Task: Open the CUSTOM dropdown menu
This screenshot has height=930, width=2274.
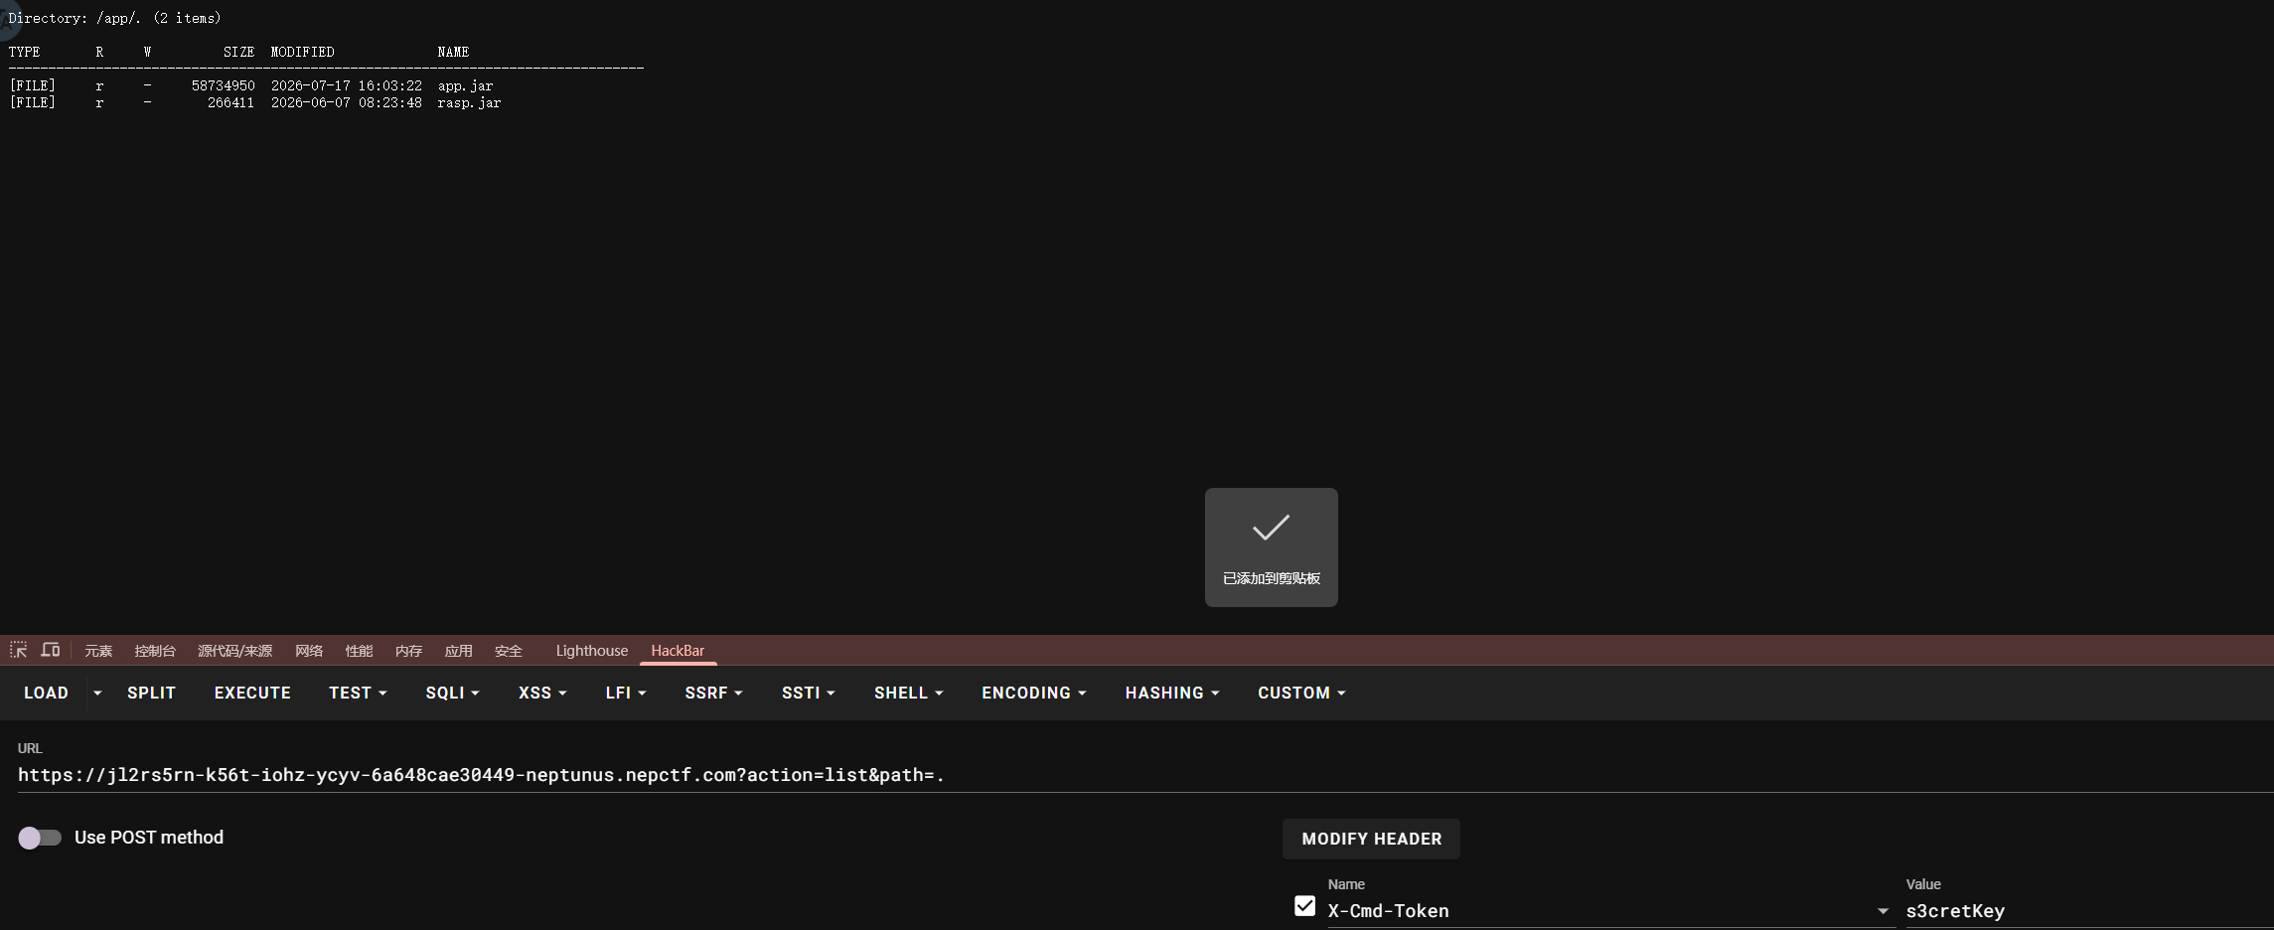Action: tap(1301, 693)
